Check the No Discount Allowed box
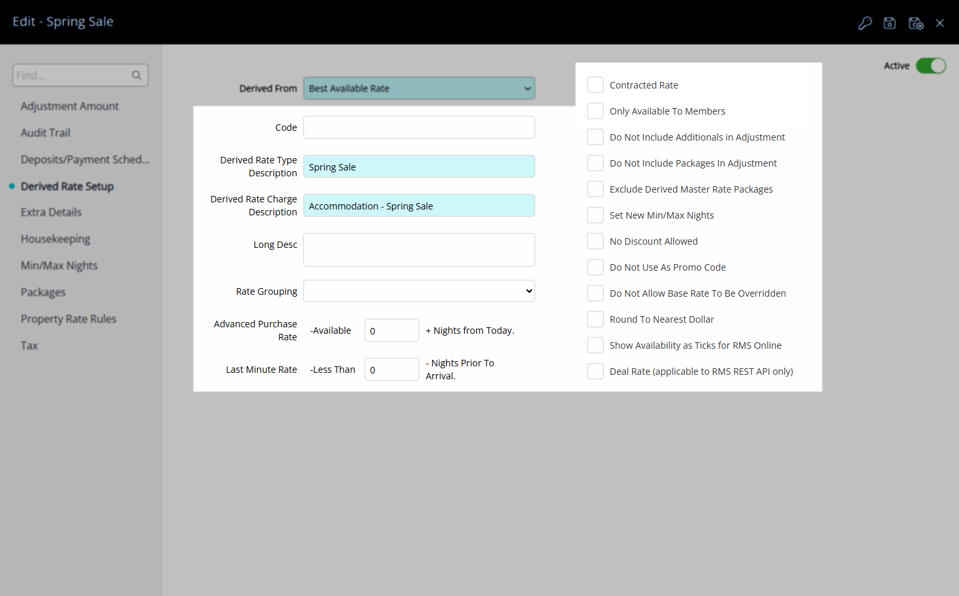The image size is (959, 596). pyautogui.click(x=595, y=241)
